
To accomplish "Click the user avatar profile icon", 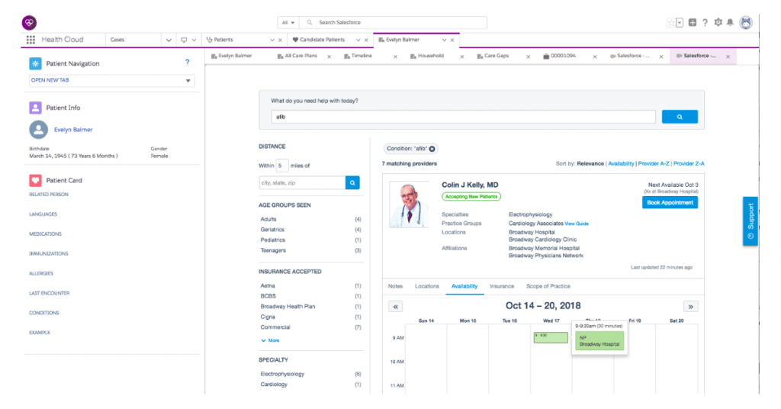I will [x=745, y=23].
